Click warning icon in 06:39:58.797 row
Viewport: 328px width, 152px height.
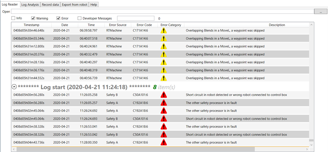pyautogui.click(x=164, y=31)
